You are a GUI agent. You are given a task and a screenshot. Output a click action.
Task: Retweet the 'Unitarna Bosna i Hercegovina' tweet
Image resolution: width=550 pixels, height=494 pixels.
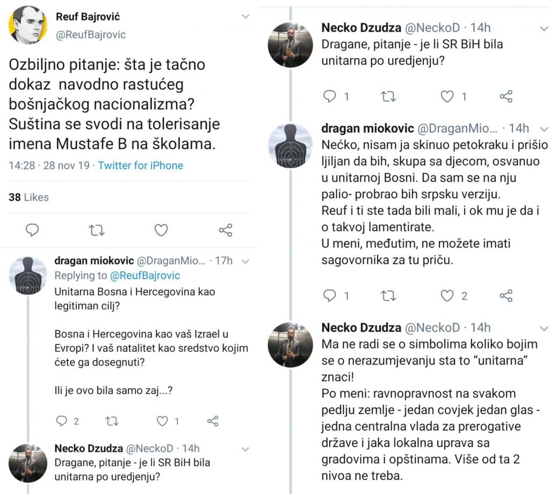(112, 420)
